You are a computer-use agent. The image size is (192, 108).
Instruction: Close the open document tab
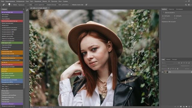pos(49,8)
